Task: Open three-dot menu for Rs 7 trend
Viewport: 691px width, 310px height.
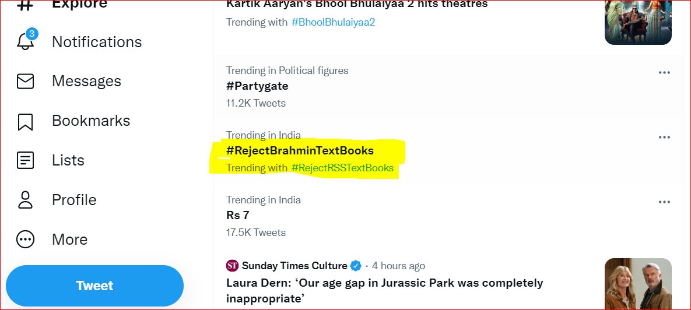Action: (664, 202)
